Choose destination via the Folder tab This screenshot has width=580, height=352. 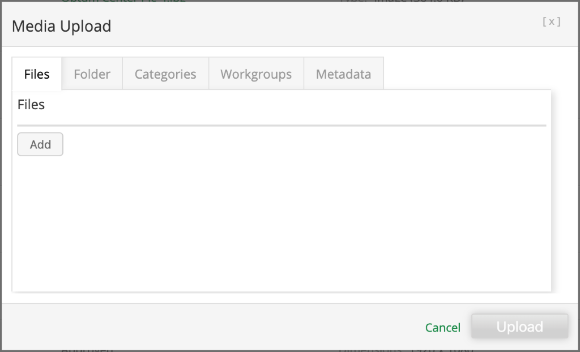click(92, 74)
